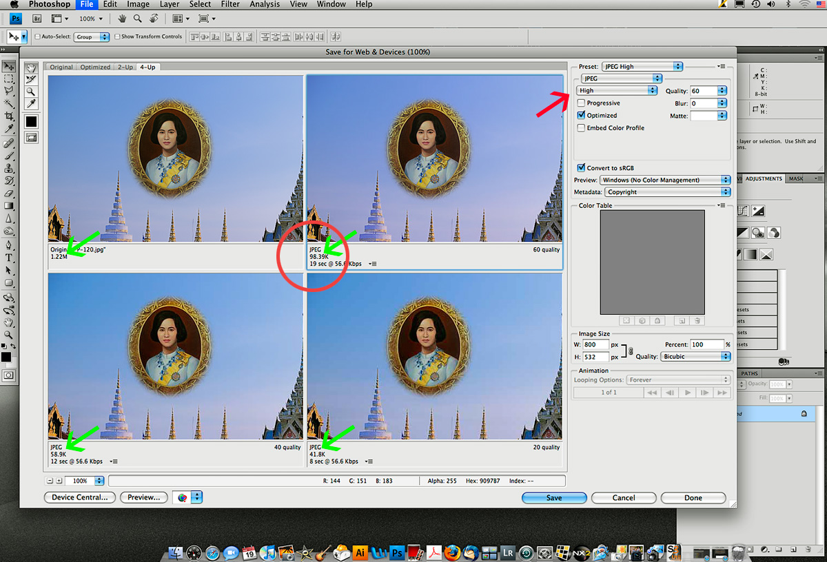Click the black eyedropper color swatch

tap(31, 122)
